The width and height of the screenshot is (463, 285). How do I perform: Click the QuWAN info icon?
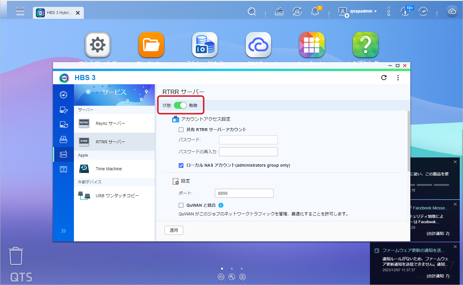[x=221, y=205]
